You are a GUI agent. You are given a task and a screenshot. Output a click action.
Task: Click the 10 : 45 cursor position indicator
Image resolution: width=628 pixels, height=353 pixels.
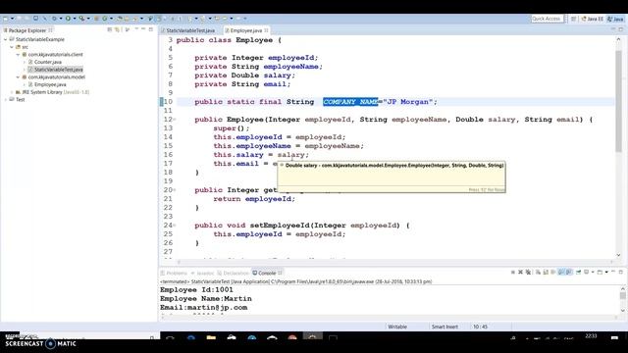click(480, 327)
